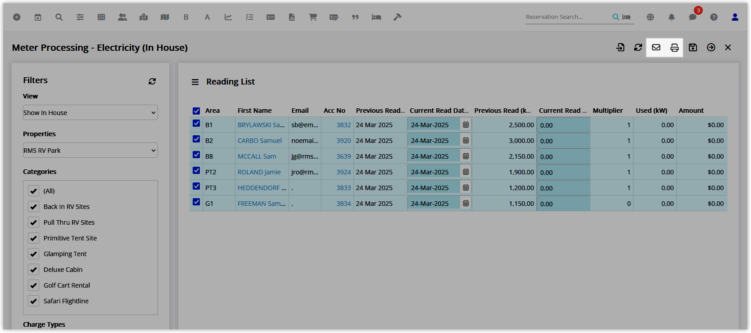Uncheck Back In RV Sites category
Viewport: 751px width, 333px height.
coord(34,207)
